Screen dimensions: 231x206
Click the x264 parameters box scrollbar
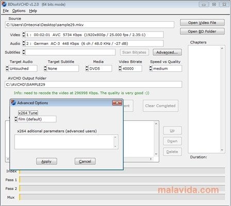[115, 142]
